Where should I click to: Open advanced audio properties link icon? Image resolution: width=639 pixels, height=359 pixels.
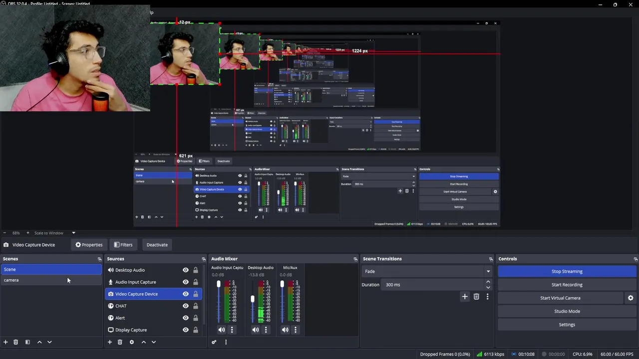[214, 342]
